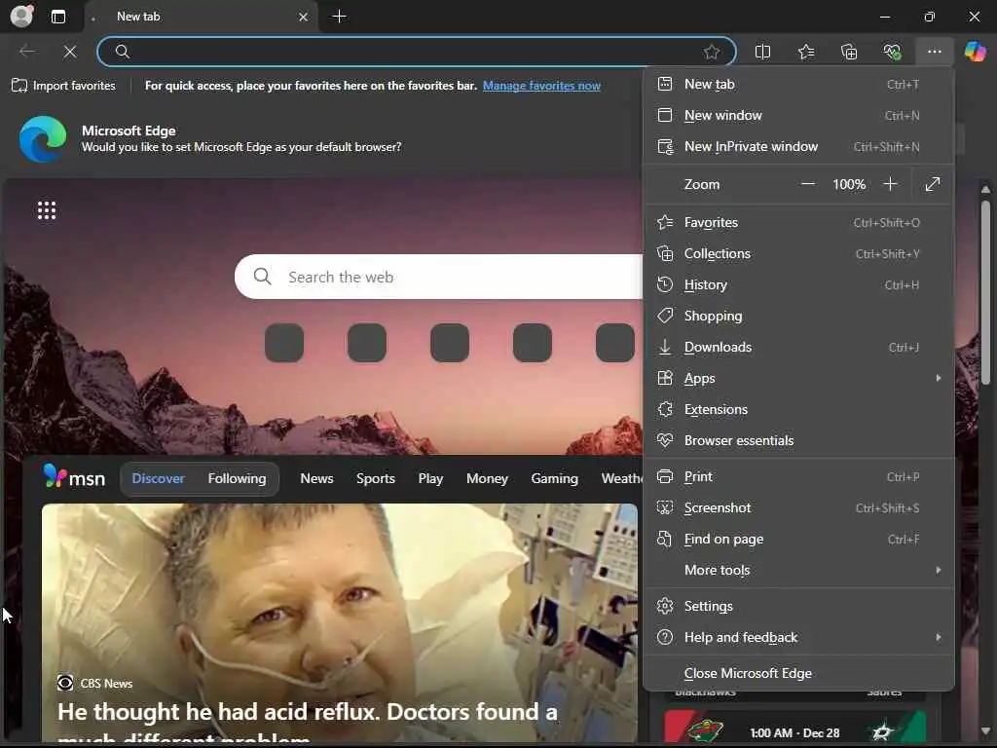
Task: Click Import favorites
Action: 63,86
